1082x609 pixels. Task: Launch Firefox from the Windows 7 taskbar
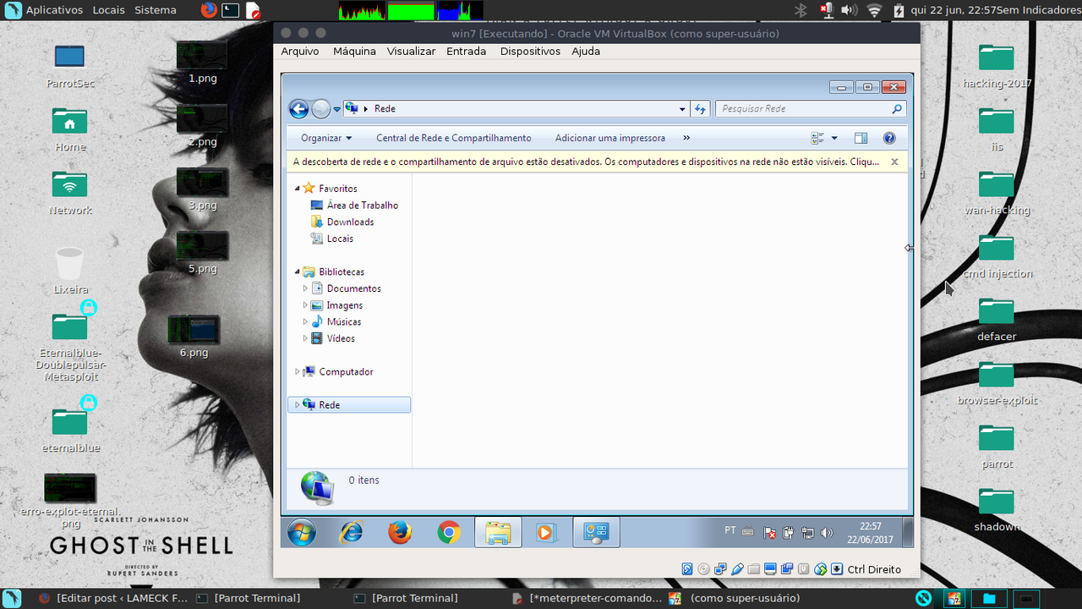pos(400,532)
